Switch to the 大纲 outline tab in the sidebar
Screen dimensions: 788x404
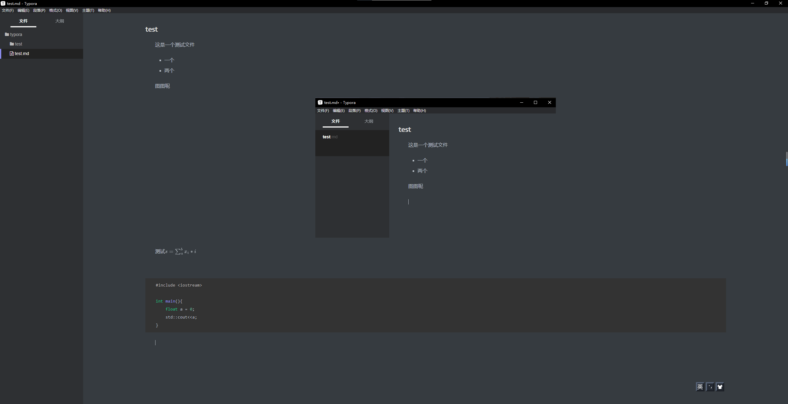pos(59,21)
